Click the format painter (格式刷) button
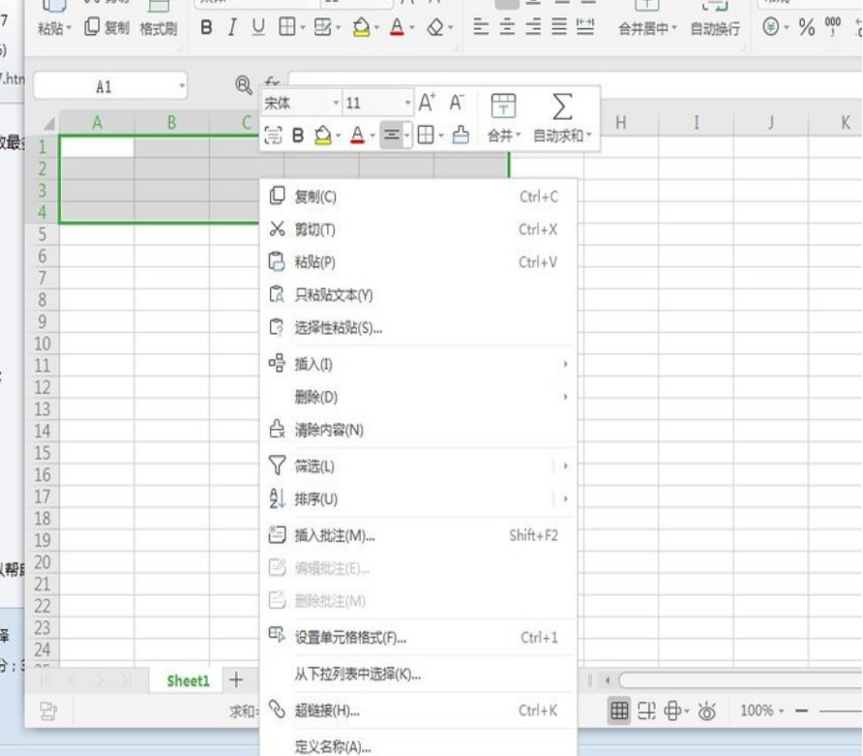Image resolution: width=863 pixels, height=756 pixels. click(159, 28)
